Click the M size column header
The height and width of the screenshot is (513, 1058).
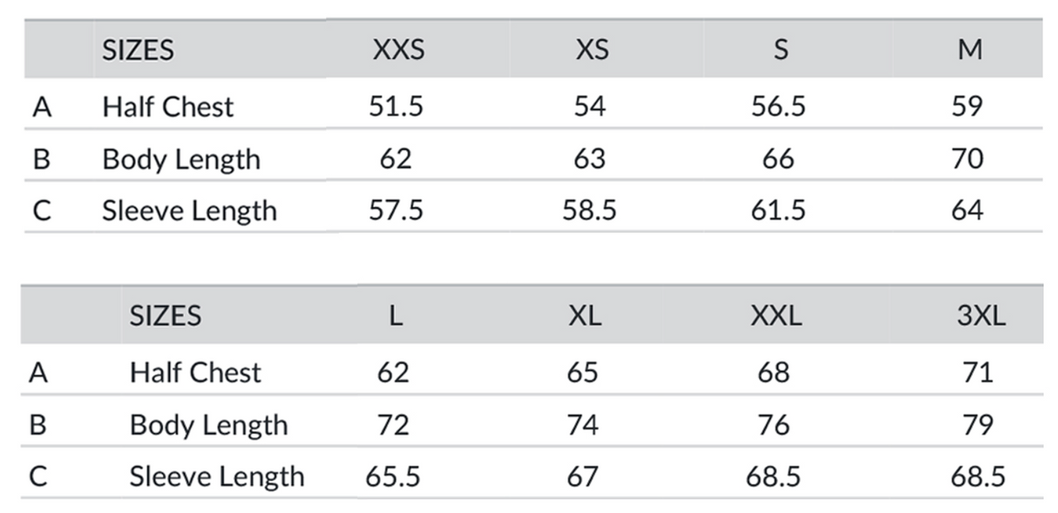pyautogui.click(x=969, y=50)
